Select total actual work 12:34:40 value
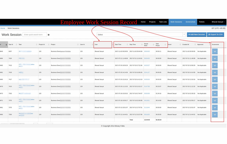227x144 pixels. pyautogui.click(x=147, y=120)
